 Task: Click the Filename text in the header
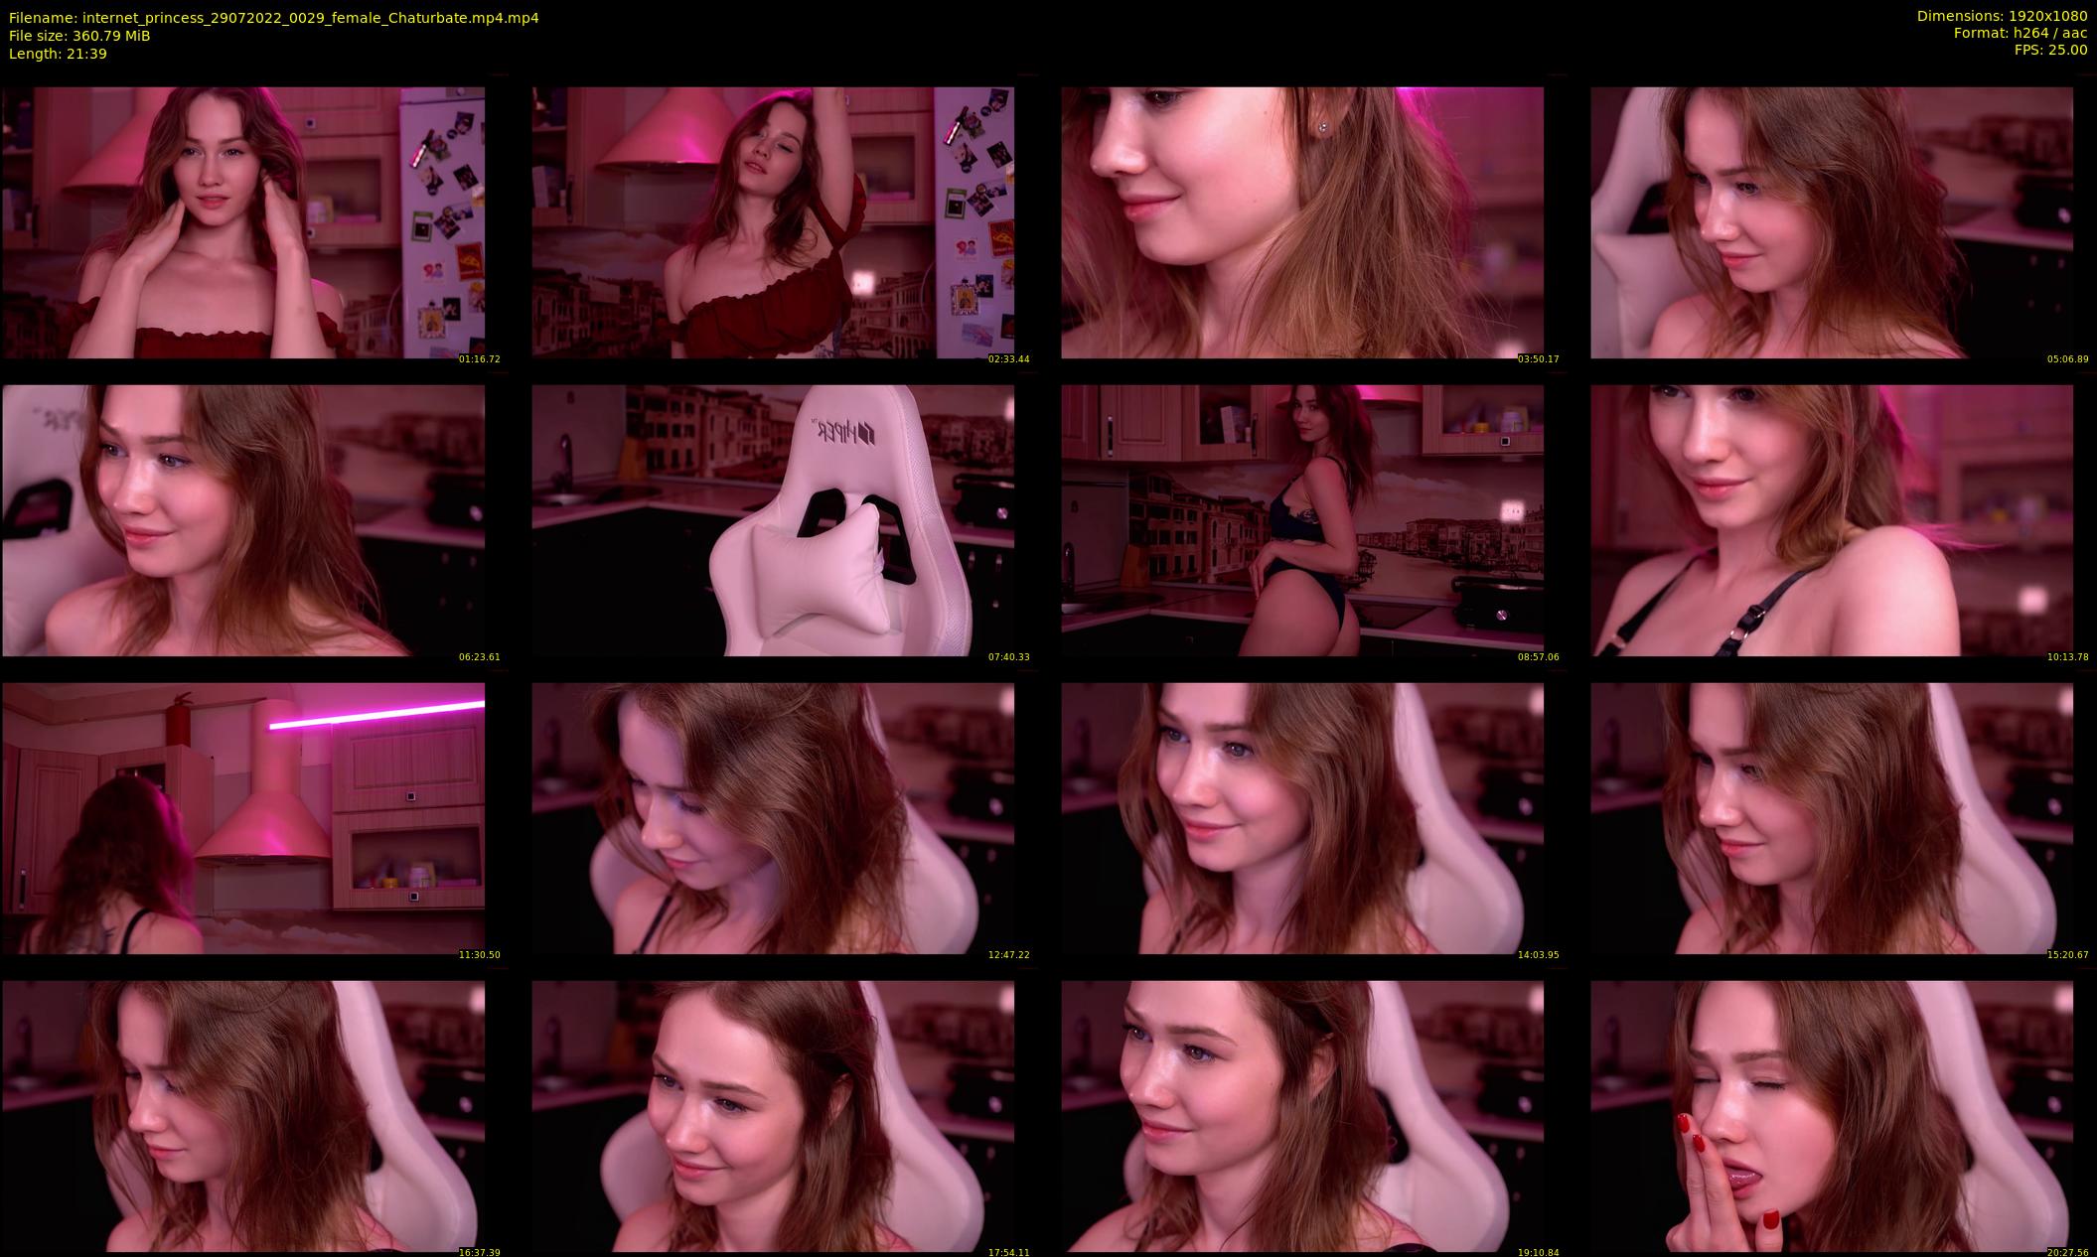point(274,18)
